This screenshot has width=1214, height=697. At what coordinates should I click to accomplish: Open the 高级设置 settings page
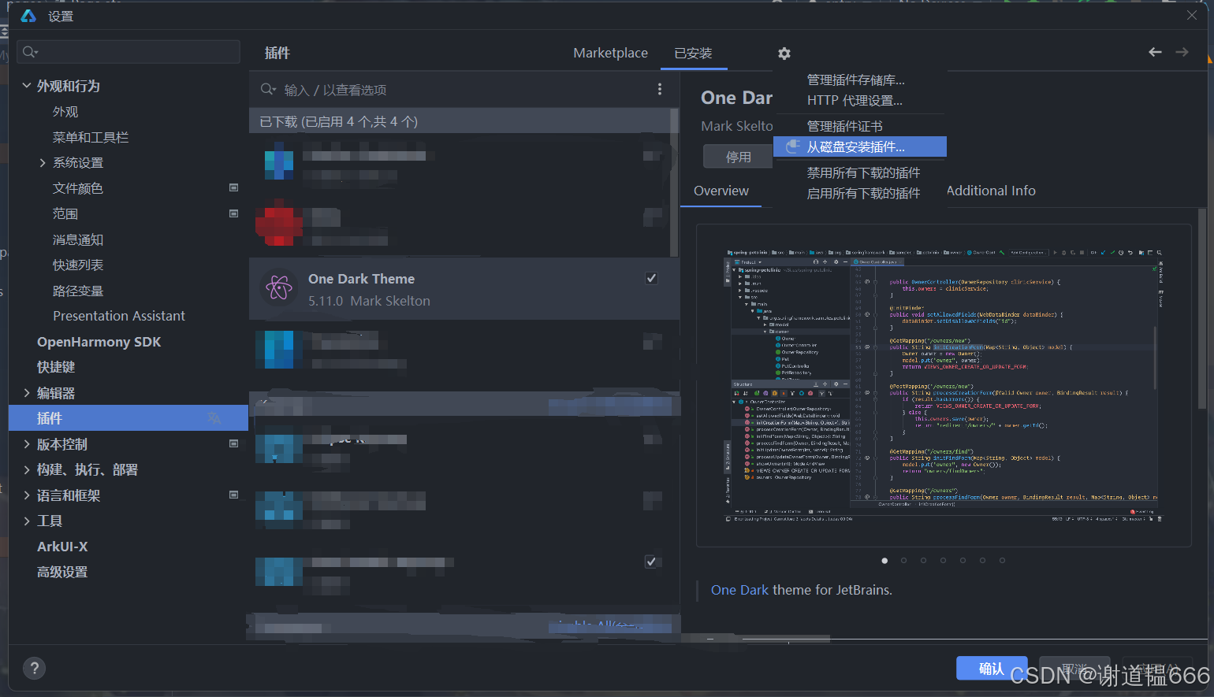pyautogui.click(x=62, y=572)
